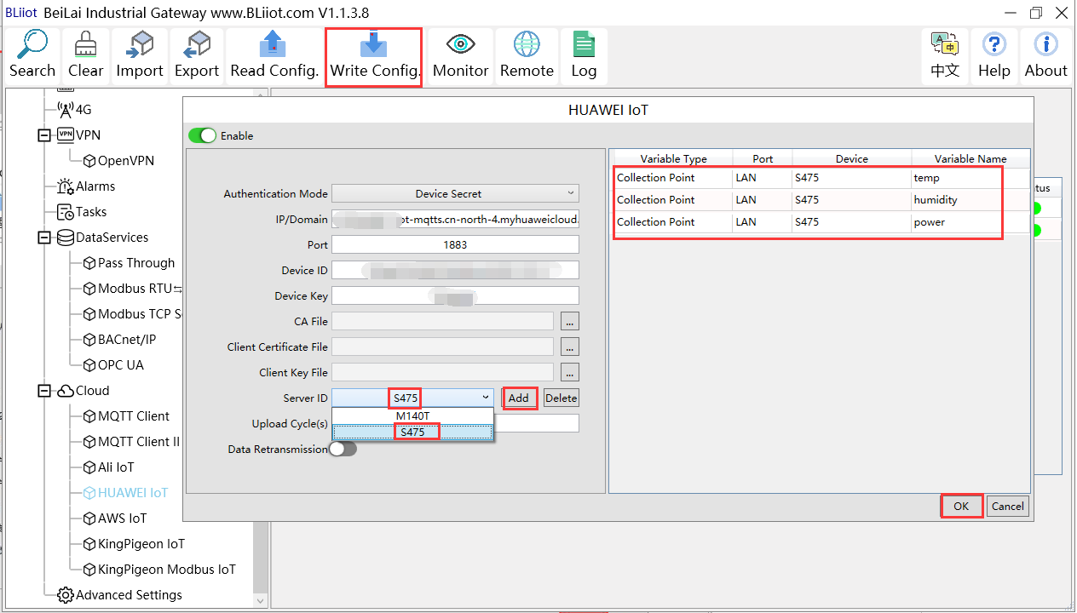Image resolution: width=1077 pixels, height=613 pixels.
Task: Select the Modbus RTU tree item
Action: pos(132,289)
